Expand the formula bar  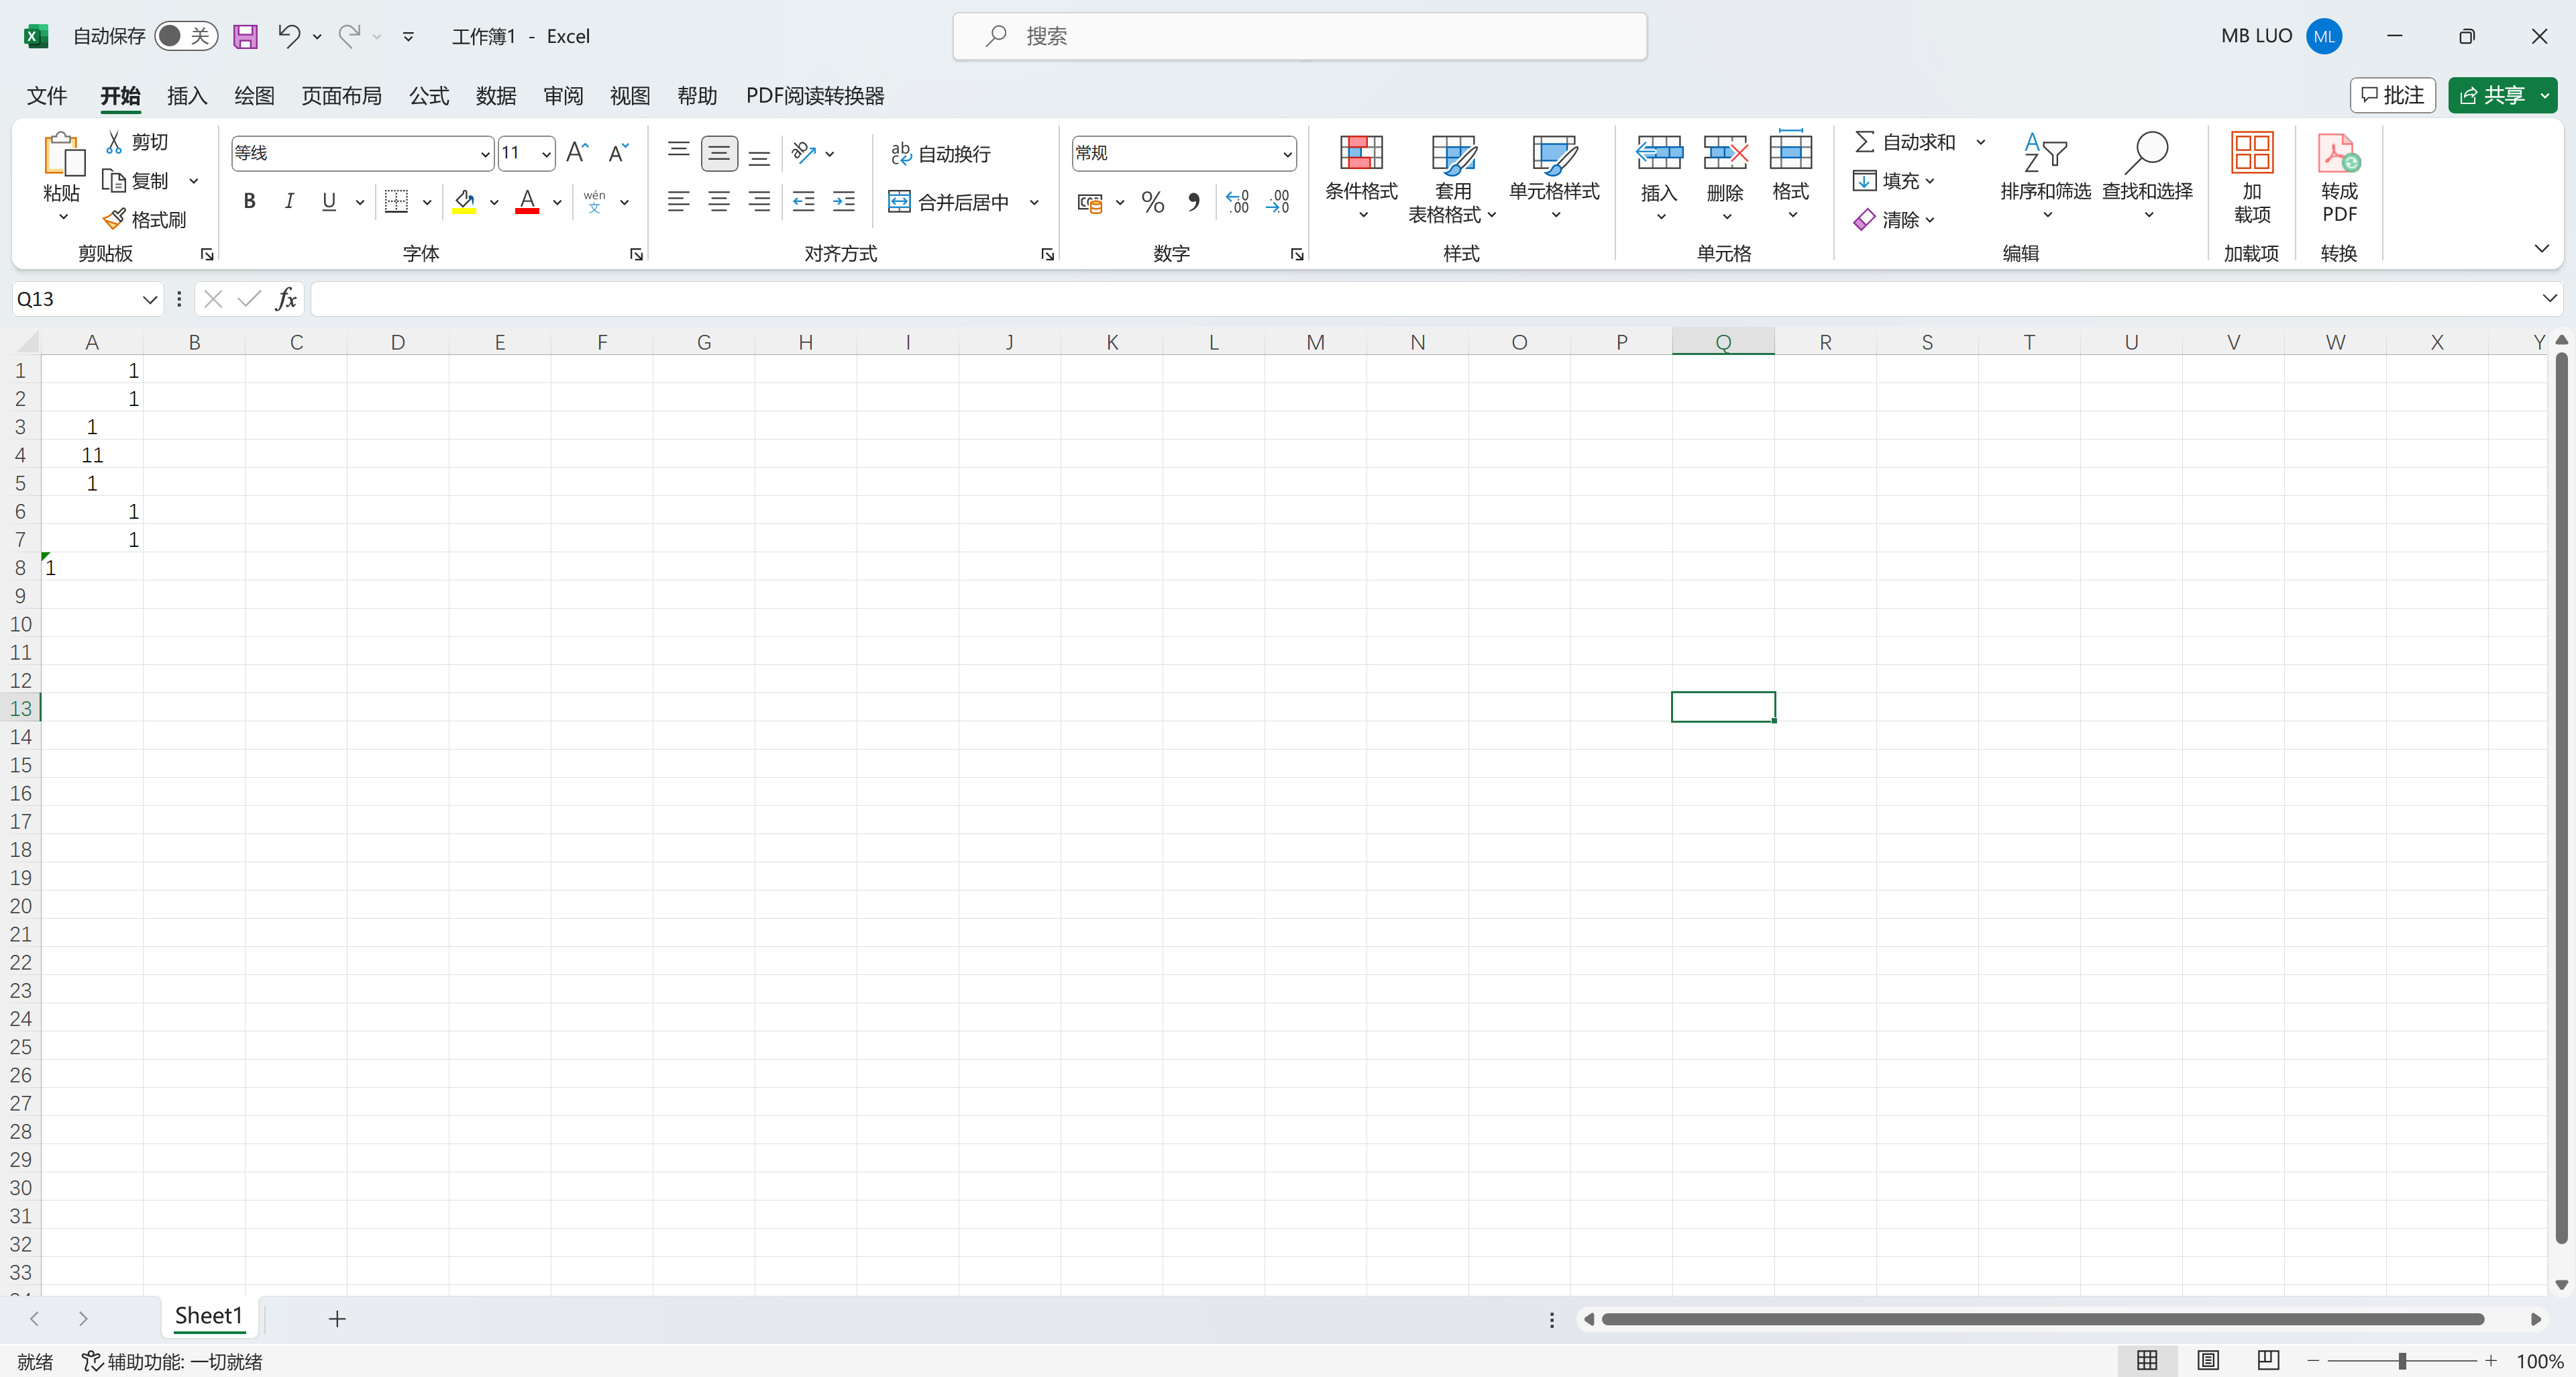click(2549, 298)
